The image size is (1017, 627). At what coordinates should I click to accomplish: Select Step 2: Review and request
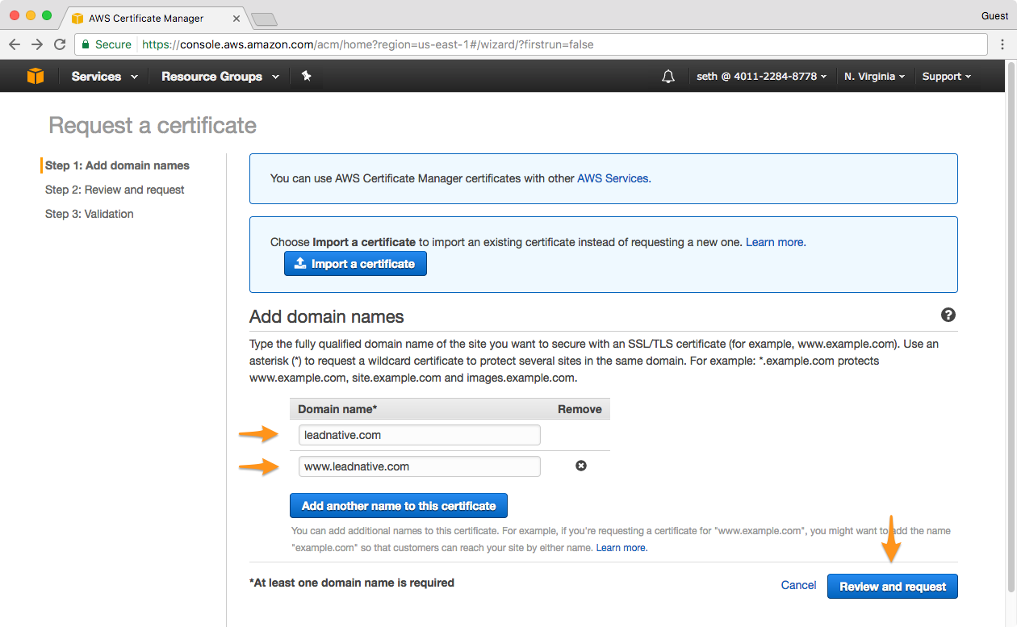pos(115,190)
